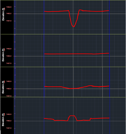
Task: Click the Elevation (ft) axis title of the trapezoid-bump profile
Action: pos(3,120)
